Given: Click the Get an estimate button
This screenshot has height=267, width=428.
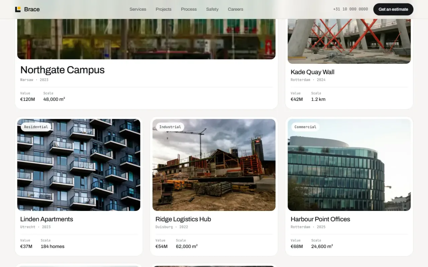Looking at the screenshot, I should 393,9.
